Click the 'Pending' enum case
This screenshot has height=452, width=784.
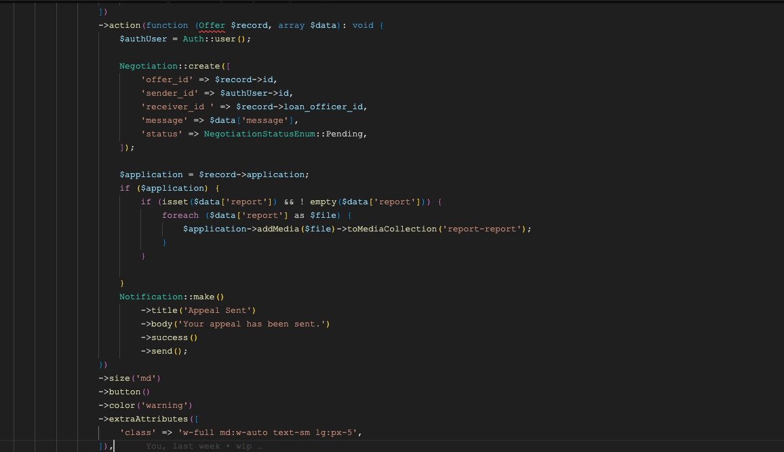[x=345, y=134]
